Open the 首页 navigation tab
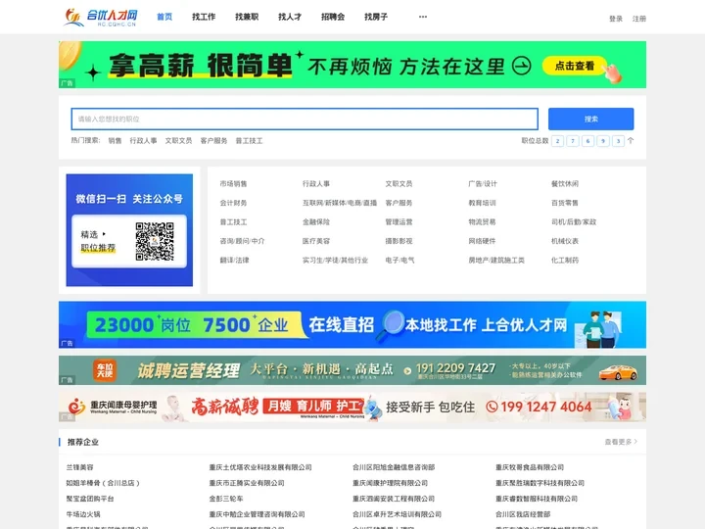The height and width of the screenshot is (529, 705). click(164, 17)
